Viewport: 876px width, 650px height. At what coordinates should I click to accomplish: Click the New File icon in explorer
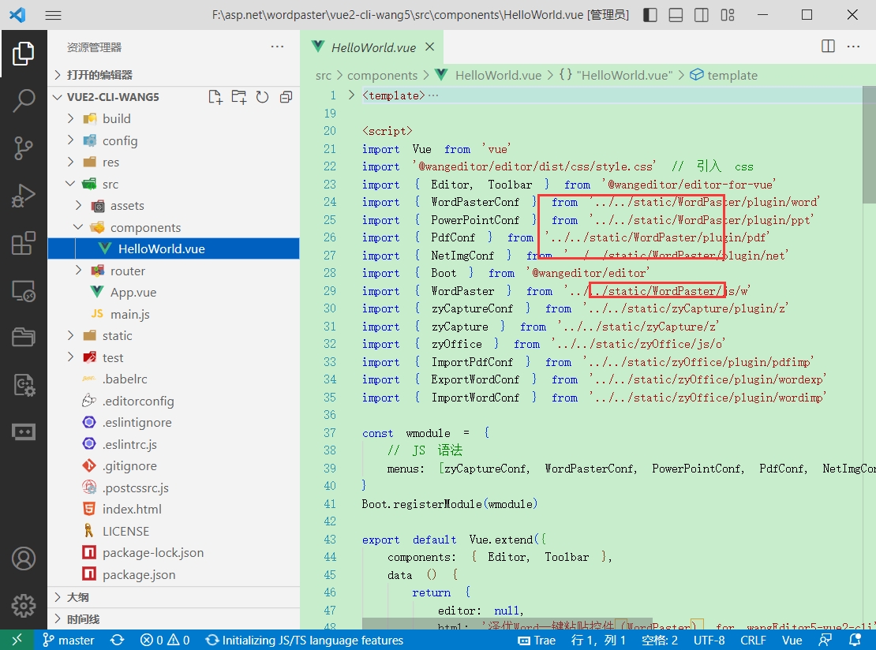(215, 97)
